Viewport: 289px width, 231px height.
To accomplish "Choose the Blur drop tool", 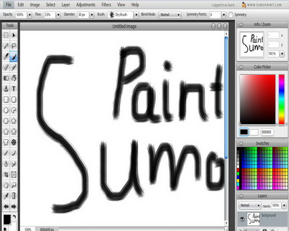I will pyautogui.click(x=6, y=164).
